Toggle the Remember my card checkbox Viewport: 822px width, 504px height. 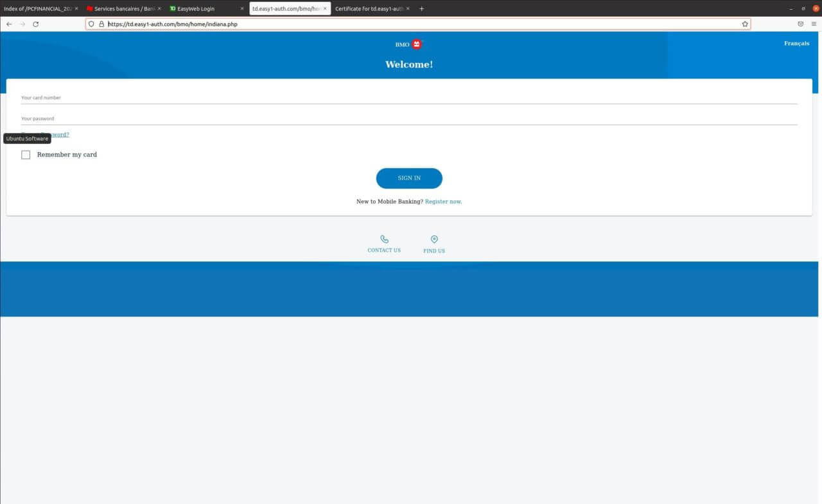[x=26, y=155]
